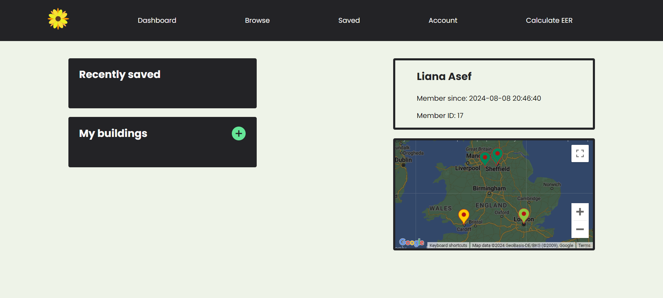Open Account settings
663x298 pixels.
pos(443,20)
